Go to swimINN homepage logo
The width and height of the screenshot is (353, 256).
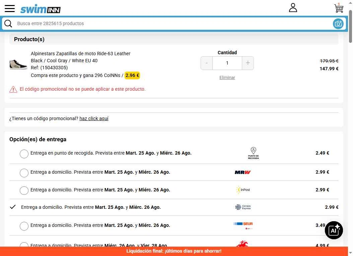pyautogui.click(x=41, y=9)
